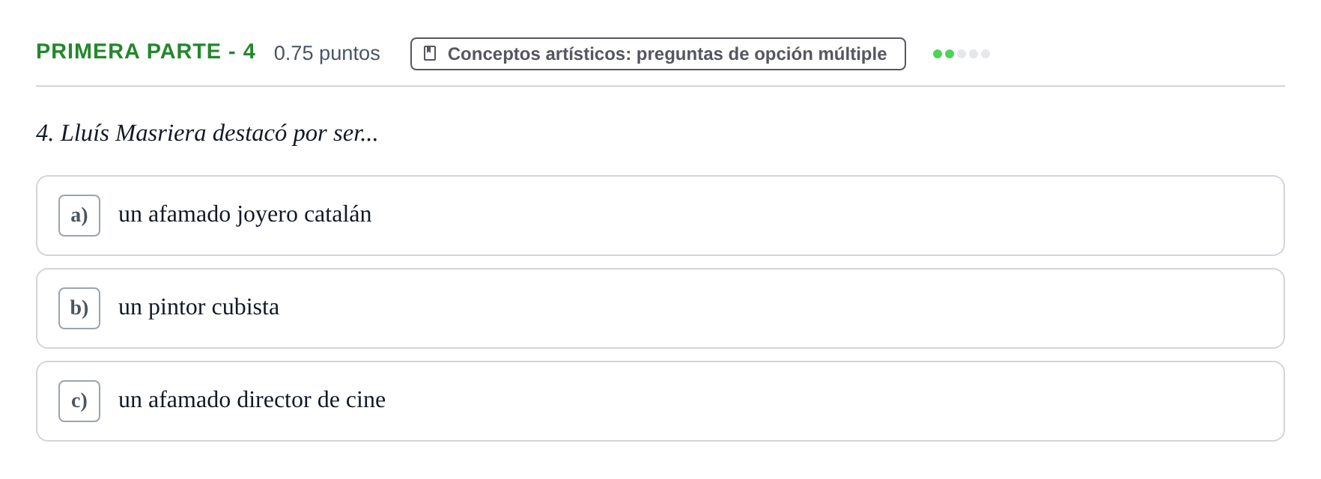Screen dimensions: 1321x479
Task: Click the fifth gray progress dot
Action: 986,54
